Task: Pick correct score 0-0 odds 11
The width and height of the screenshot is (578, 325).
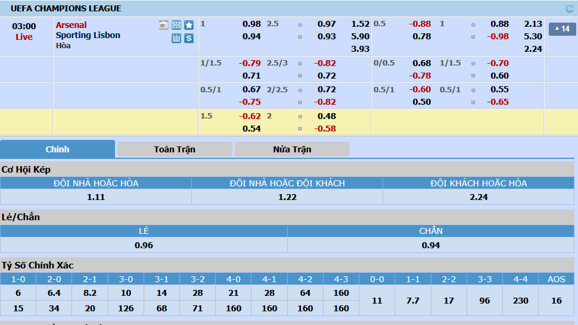Action: 377,301
